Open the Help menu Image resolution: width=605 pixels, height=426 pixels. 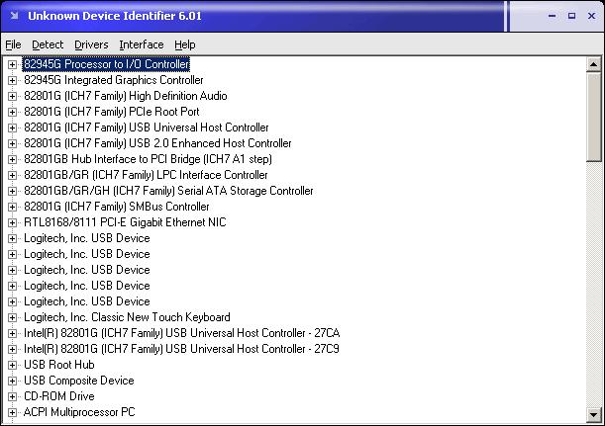pyautogui.click(x=185, y=44)
